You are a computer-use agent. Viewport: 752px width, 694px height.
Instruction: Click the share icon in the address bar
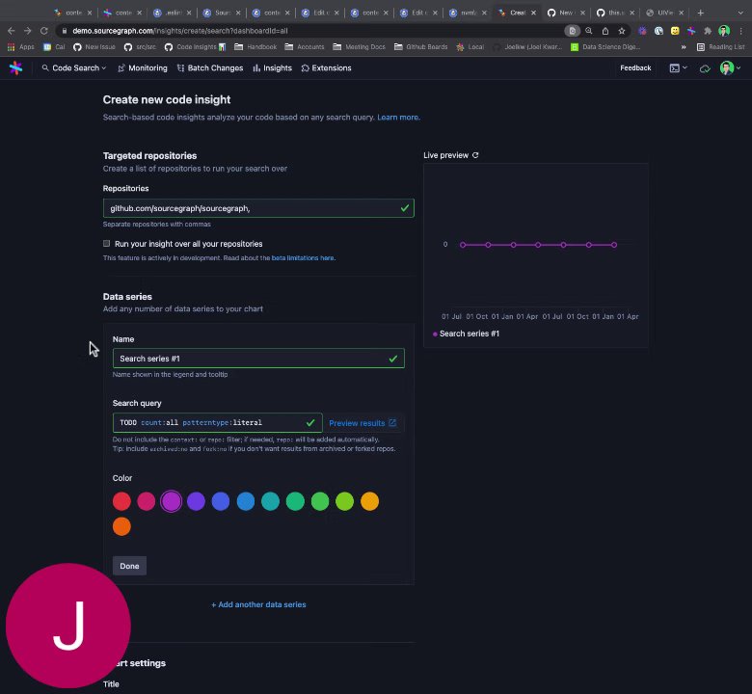pos(605,31)
